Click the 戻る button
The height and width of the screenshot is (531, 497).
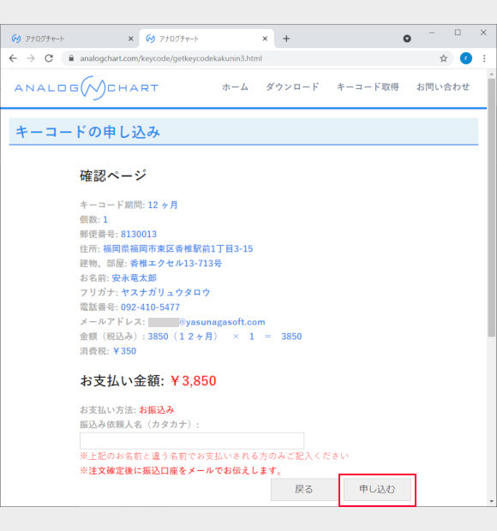303,489
